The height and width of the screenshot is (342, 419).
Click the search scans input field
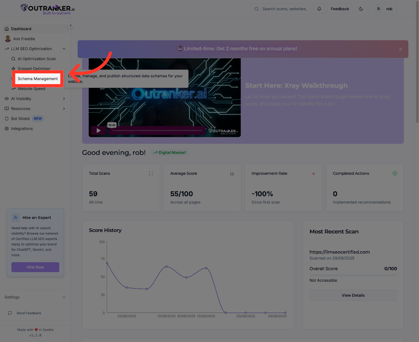point(284,9)
